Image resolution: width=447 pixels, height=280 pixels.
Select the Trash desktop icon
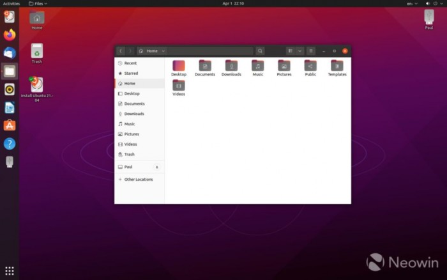[37, 53]
